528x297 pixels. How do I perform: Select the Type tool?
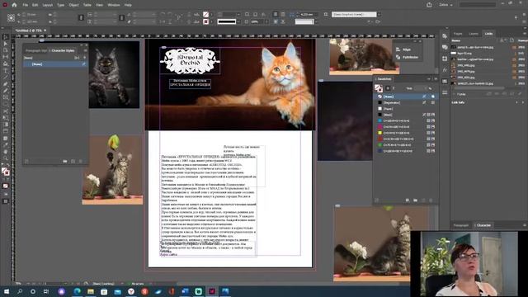click(x=6, y=71)
